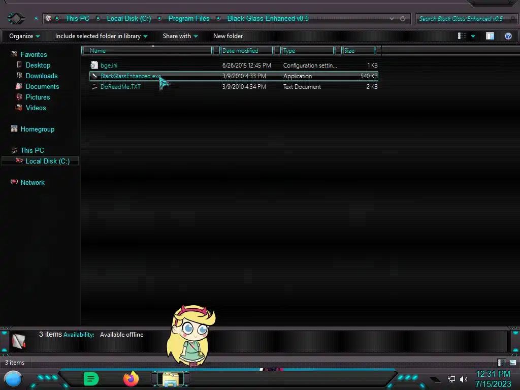Click the Videos icon in the sidebar
This screenshot has height=390, width=520.
[19, 108]
